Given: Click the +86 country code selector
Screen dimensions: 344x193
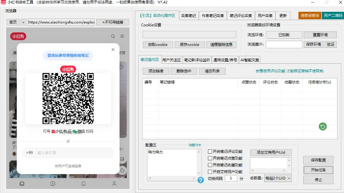Looking at the screenshot, I should 29,153.
